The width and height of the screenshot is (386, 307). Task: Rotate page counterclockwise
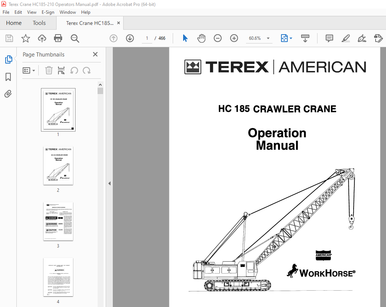[x=74, y=71]
